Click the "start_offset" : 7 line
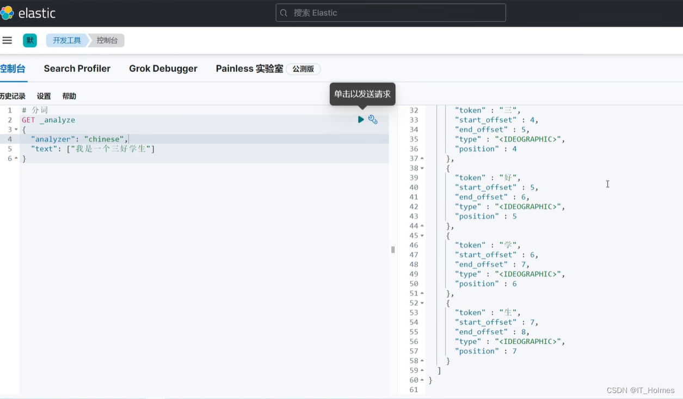 pos(496,322)
